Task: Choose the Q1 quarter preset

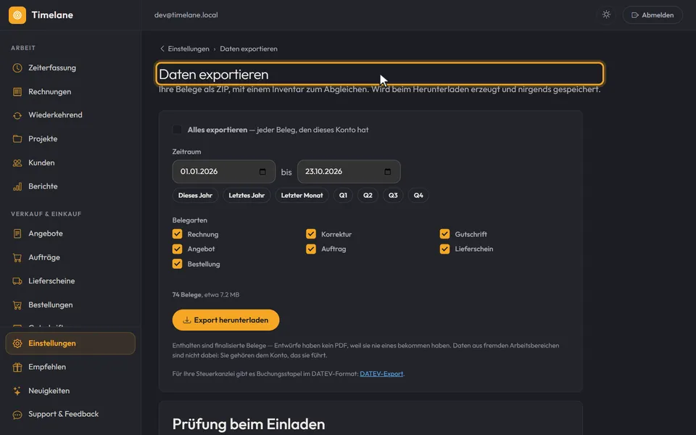Action: pyautogui.click(x=343, y=195)
